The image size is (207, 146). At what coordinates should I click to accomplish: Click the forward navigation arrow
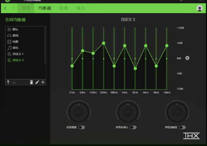click(13, 8)
